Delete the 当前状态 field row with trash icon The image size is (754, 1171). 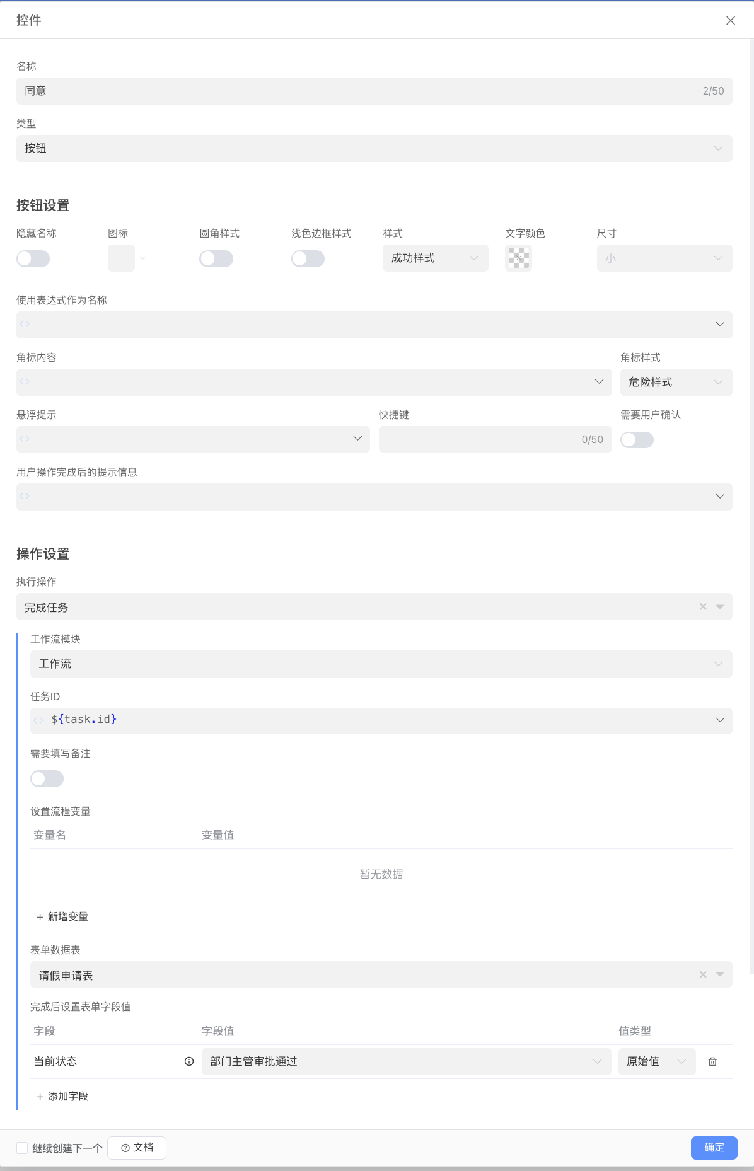712,1061
